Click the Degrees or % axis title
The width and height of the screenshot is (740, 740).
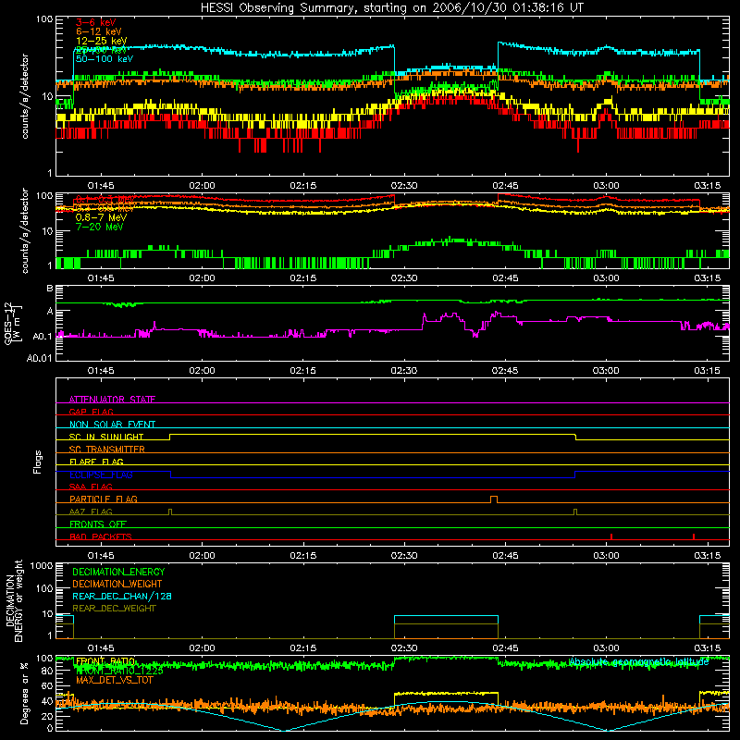(25, 693)
